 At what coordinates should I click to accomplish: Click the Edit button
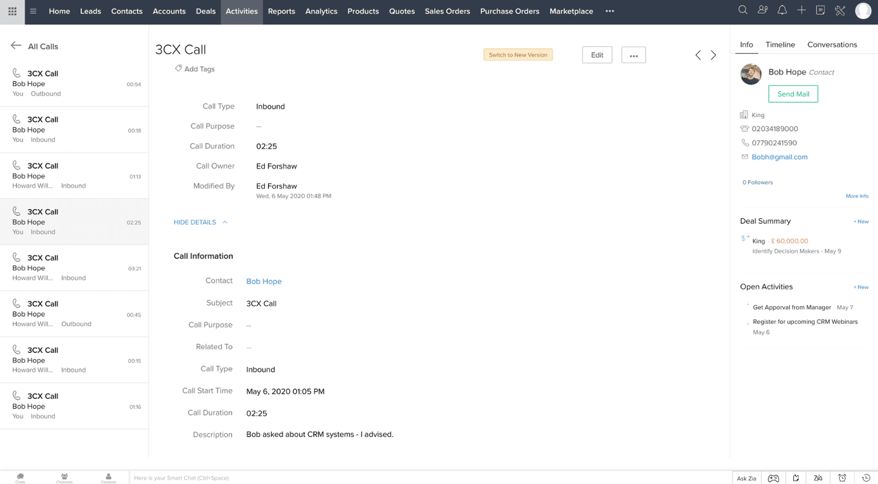597,55
